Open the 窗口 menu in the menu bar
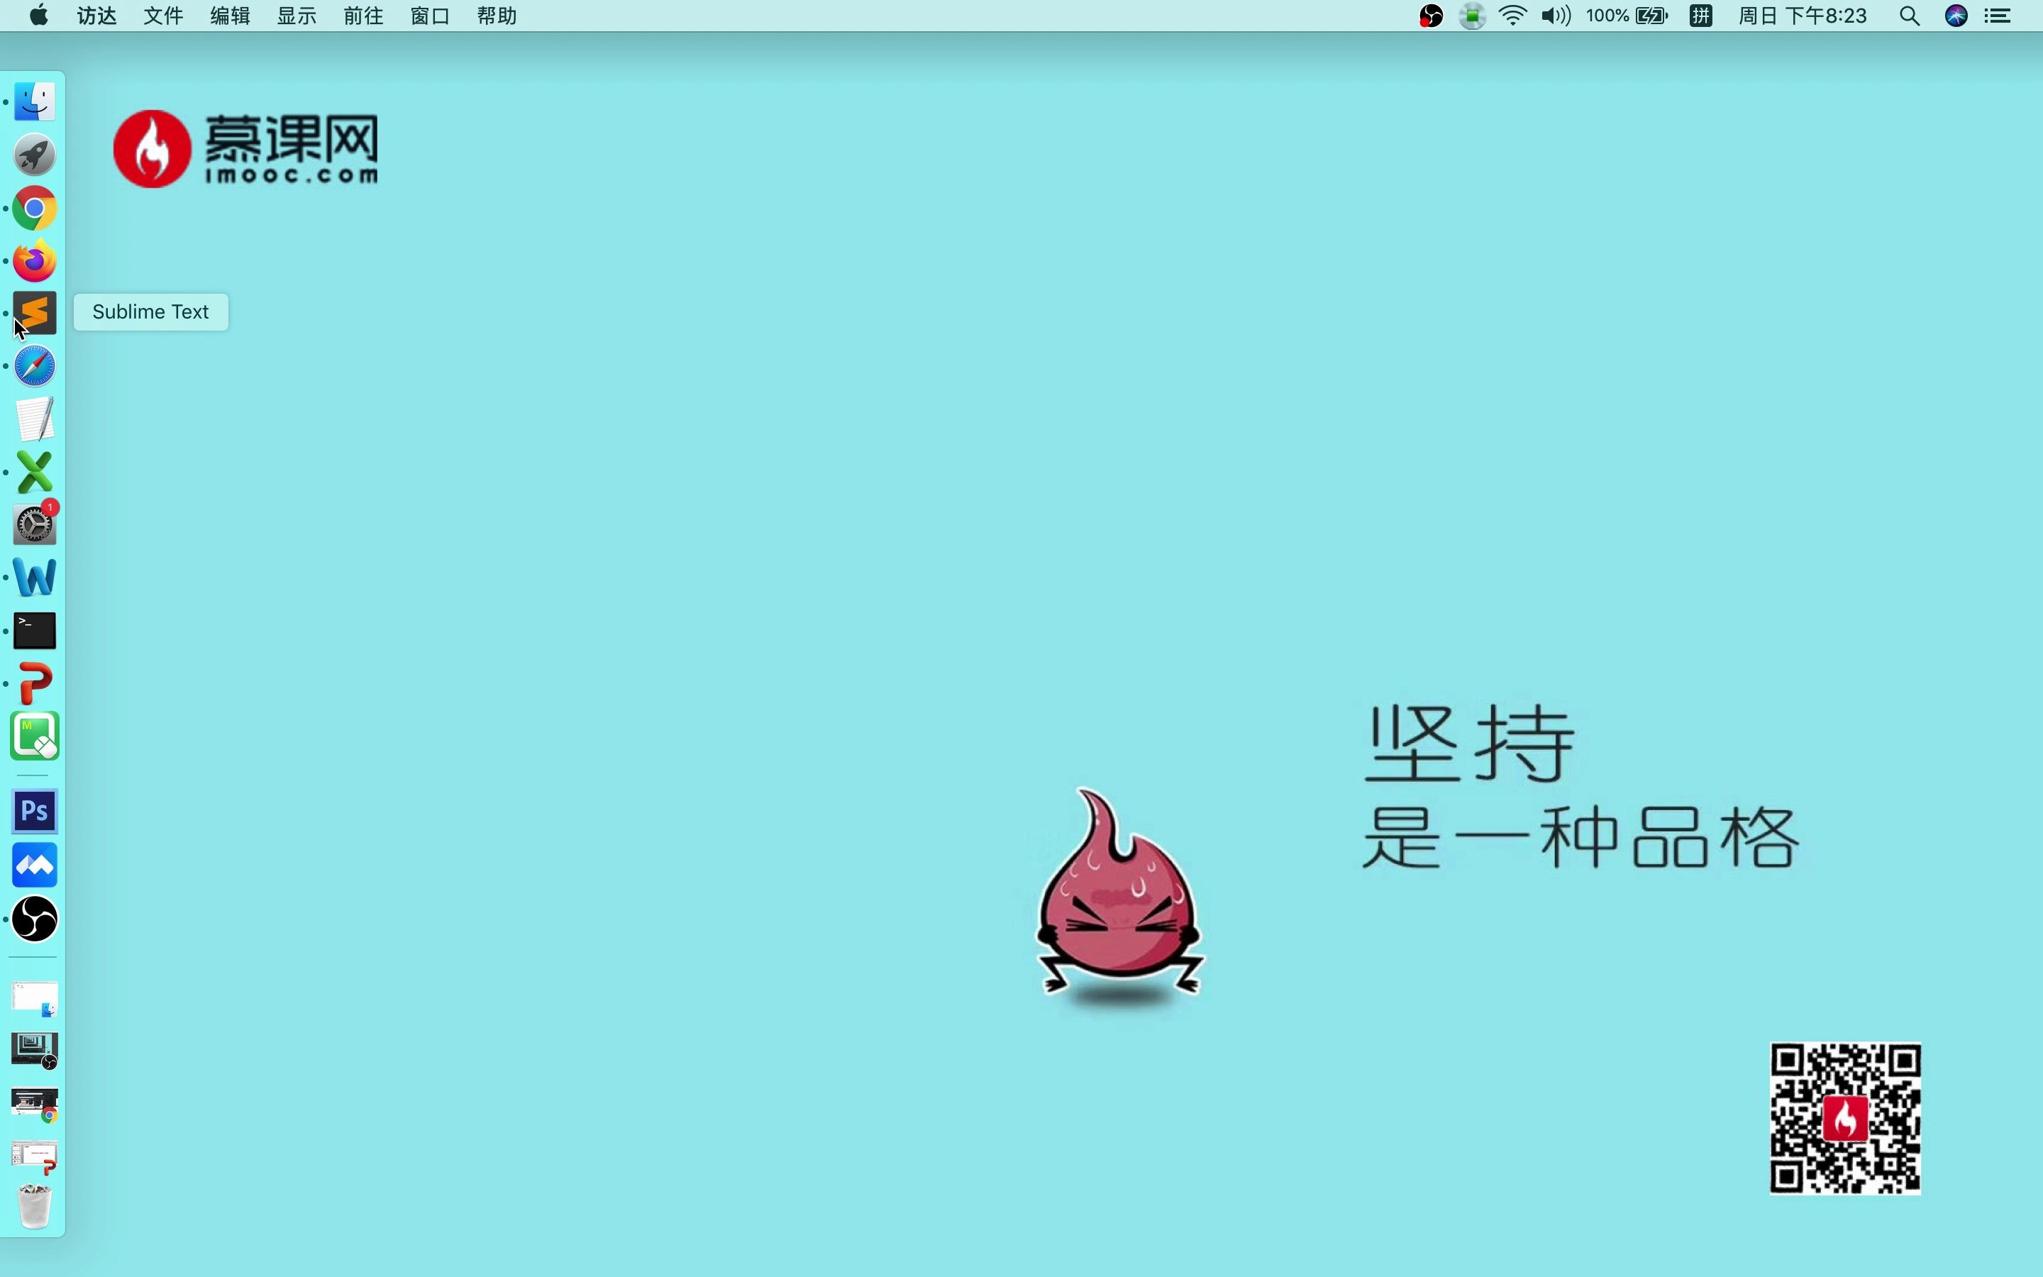Viewport: 2043px width, 1277px height. click(x=429, y=16)
